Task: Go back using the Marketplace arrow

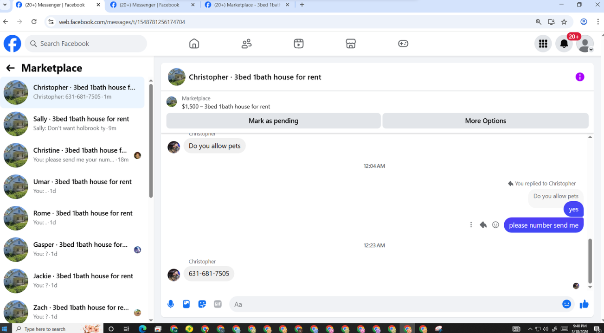Action: [x=10, y=68]
